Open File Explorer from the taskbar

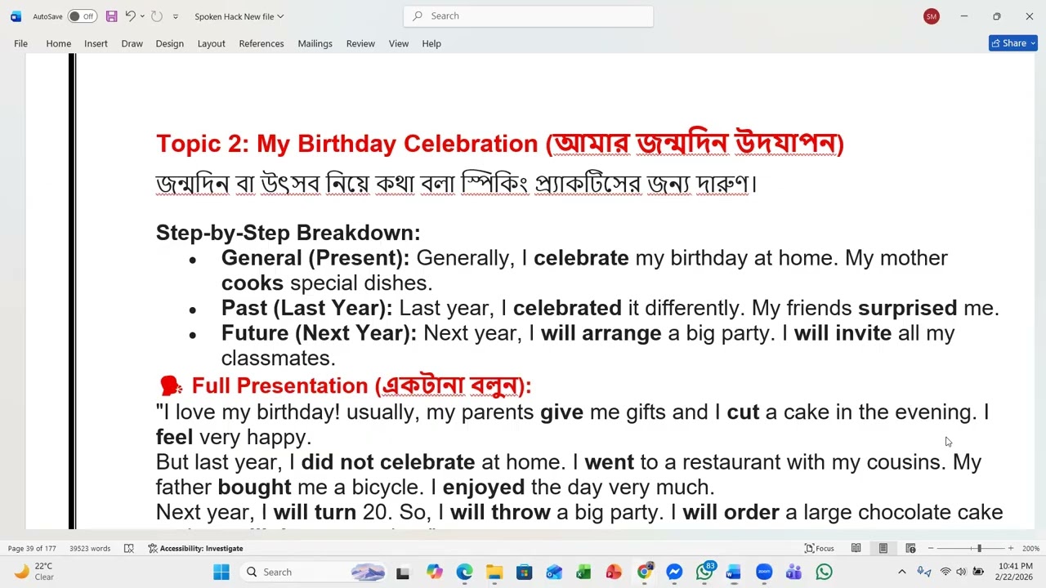click(494, 572)
